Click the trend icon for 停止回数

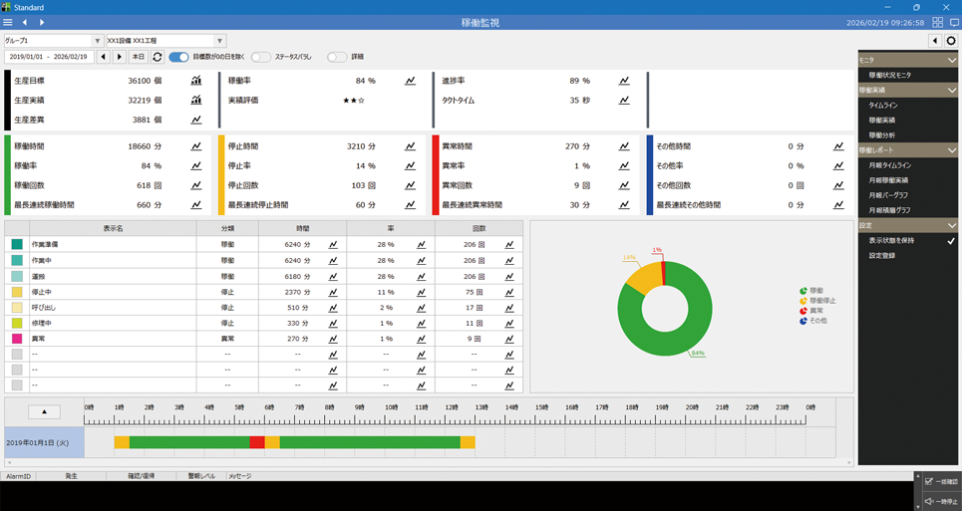coord(410,185)
